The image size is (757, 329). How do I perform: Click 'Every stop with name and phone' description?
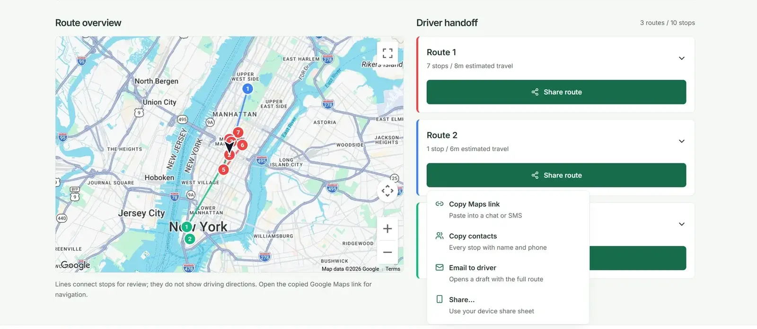tap(498, 247)
